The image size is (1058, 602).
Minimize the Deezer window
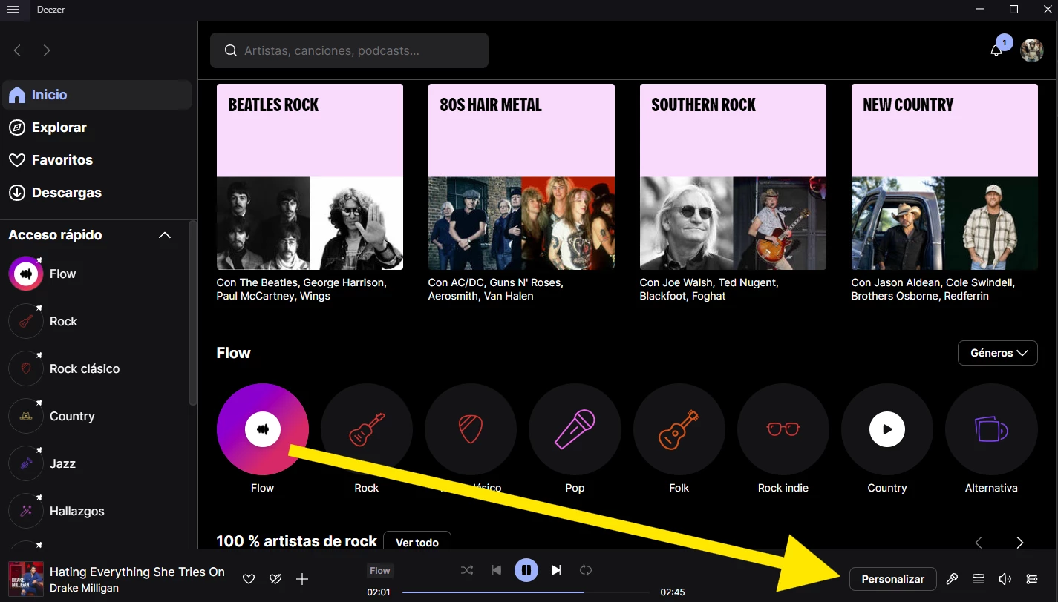point(980,9)
